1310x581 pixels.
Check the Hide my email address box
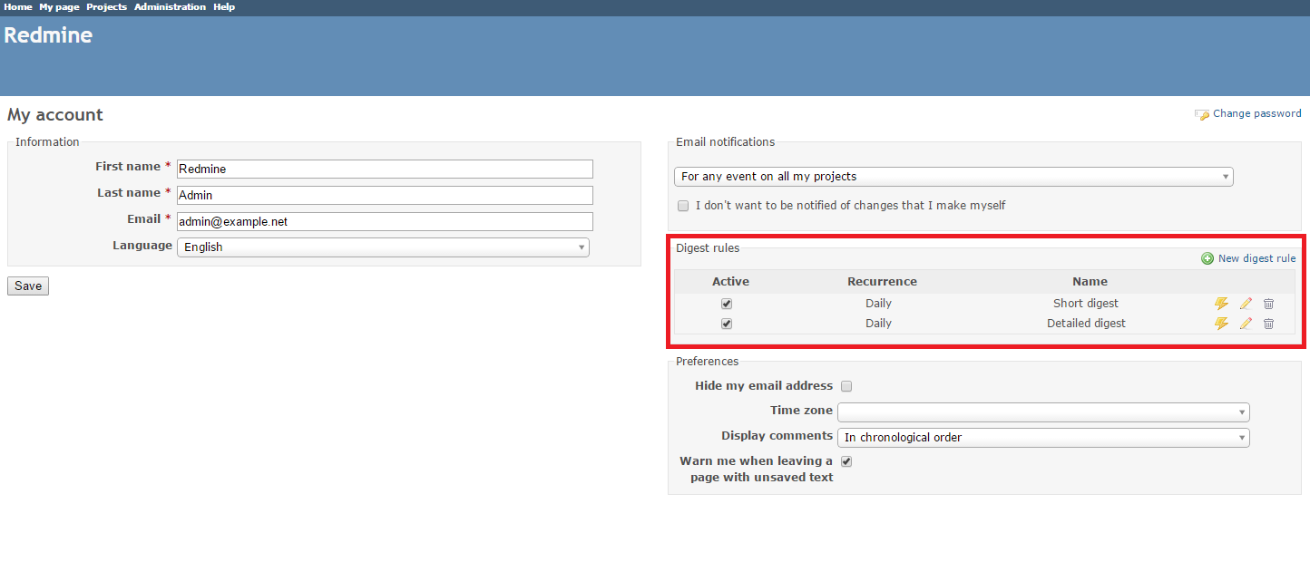click(x=846, y=386)
